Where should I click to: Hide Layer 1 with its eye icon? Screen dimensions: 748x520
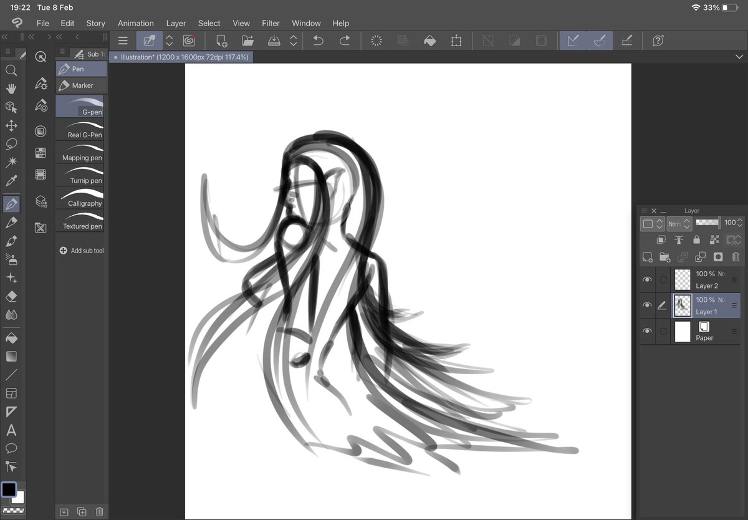647,306
